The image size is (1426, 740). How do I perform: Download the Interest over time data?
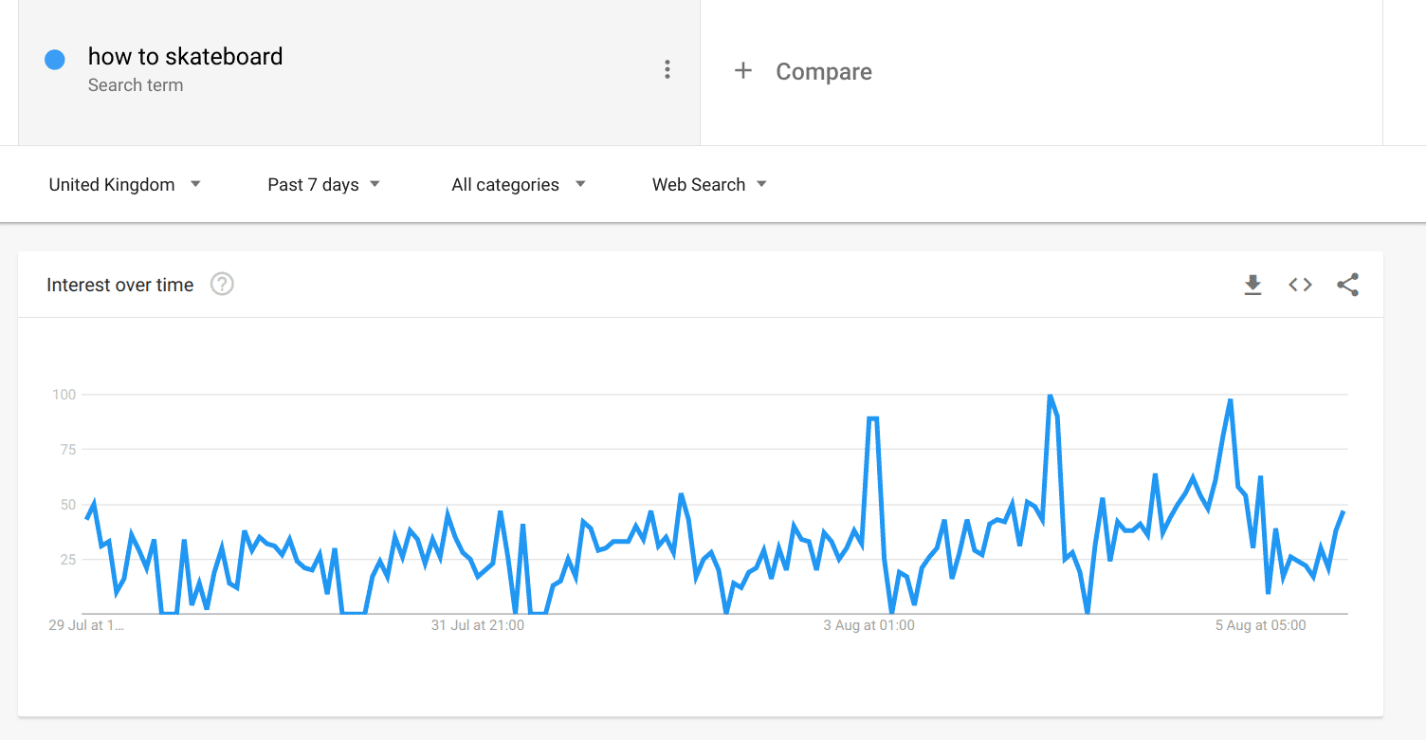pos(1252,285)
